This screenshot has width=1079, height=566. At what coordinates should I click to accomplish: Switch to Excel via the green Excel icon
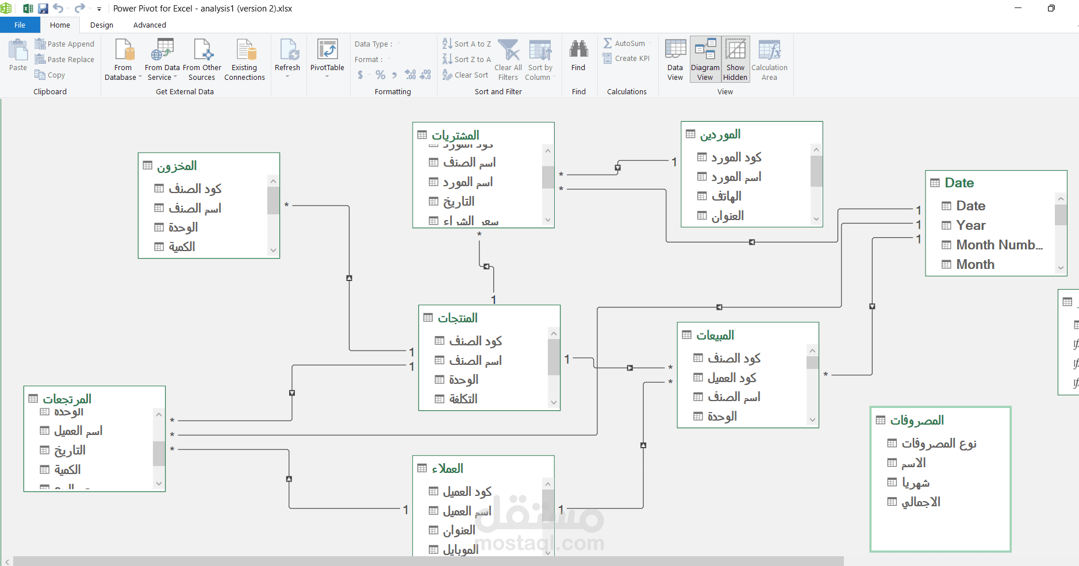click(28, 9)
